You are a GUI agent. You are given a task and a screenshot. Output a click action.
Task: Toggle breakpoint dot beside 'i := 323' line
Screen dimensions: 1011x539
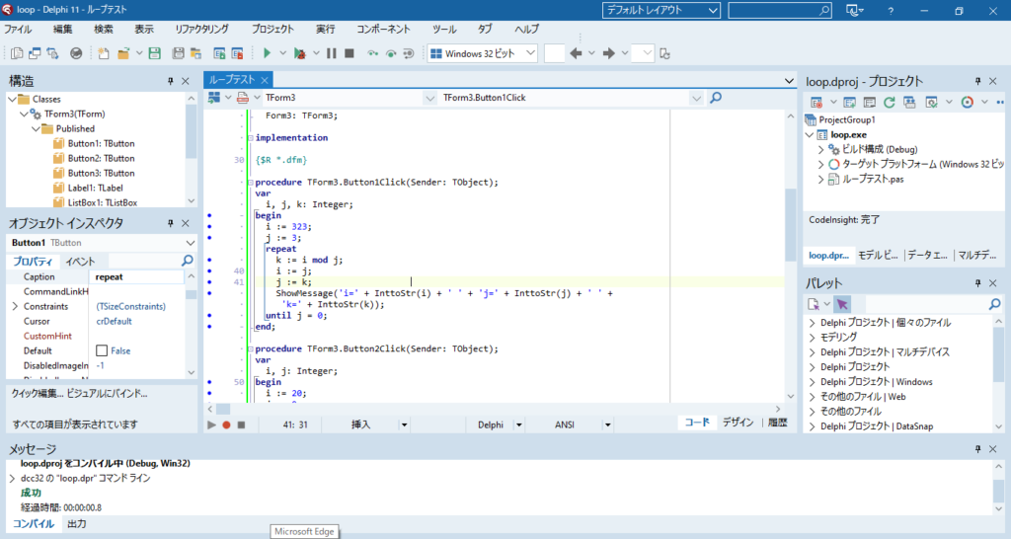(209, 226)
